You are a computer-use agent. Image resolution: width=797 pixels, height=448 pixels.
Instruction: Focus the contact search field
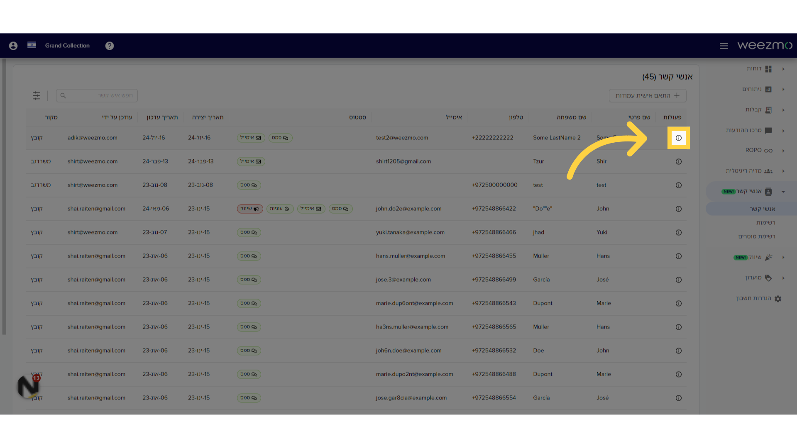pos(97,95)
